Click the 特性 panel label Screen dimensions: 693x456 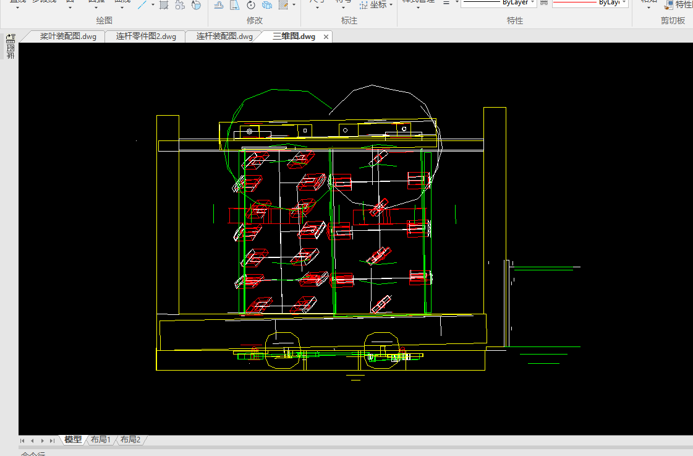pos(515,20)
